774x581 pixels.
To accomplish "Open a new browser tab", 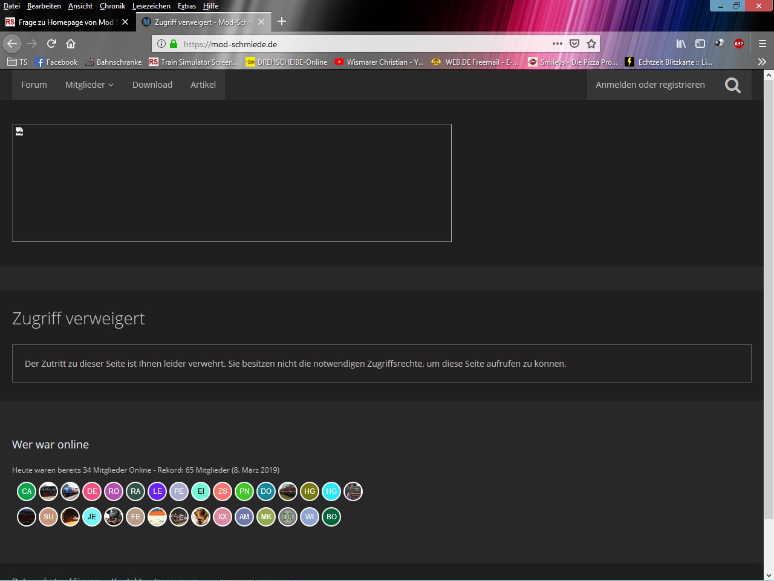I will pos(281,22).
